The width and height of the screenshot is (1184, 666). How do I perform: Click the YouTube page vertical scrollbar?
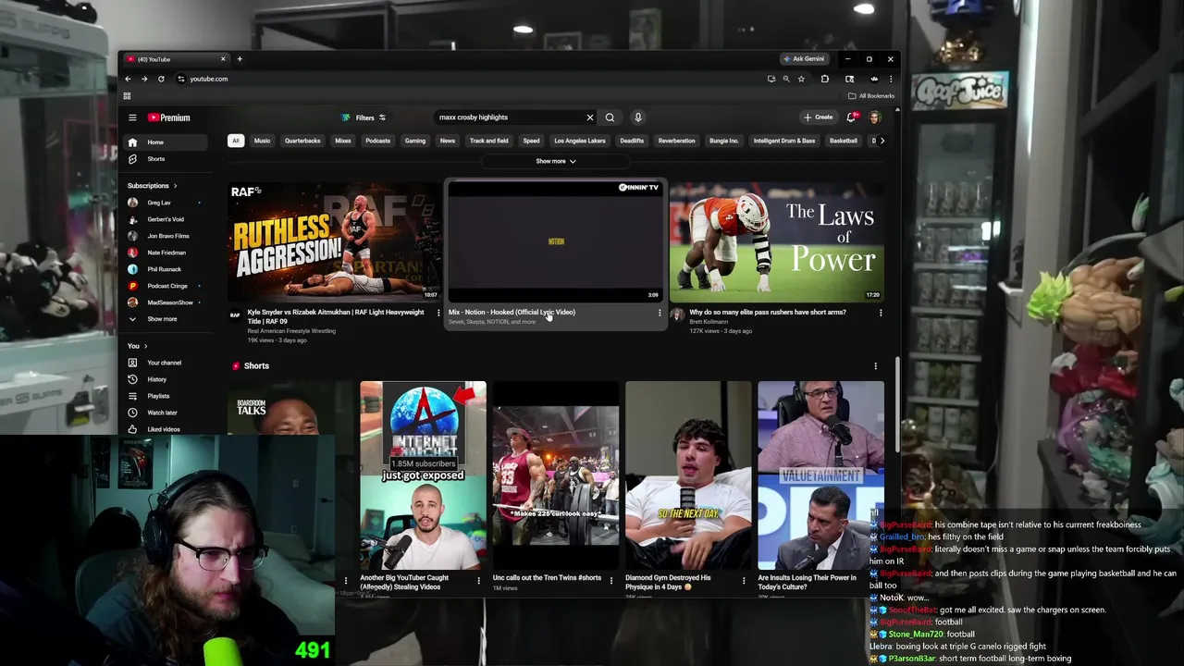[896, 404]
